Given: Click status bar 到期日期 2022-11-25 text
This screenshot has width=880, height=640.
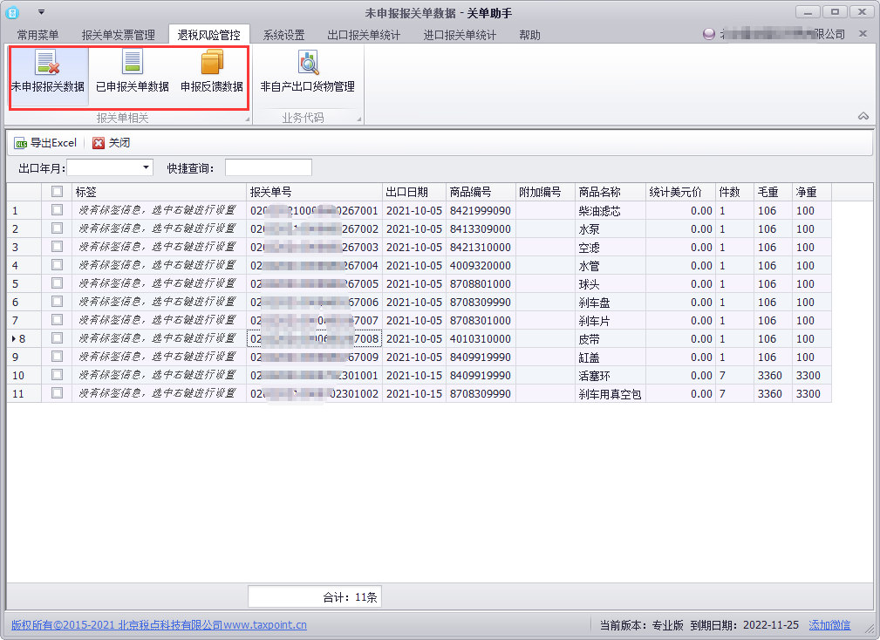Looking at the screenshot, I should pos(744,625).
